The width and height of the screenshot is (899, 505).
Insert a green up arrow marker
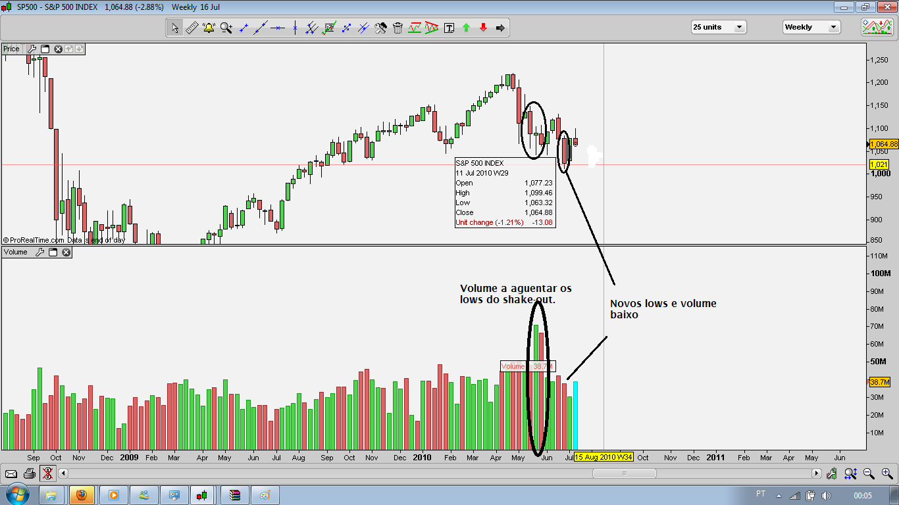pyautogui.click(x=466, y=28)
